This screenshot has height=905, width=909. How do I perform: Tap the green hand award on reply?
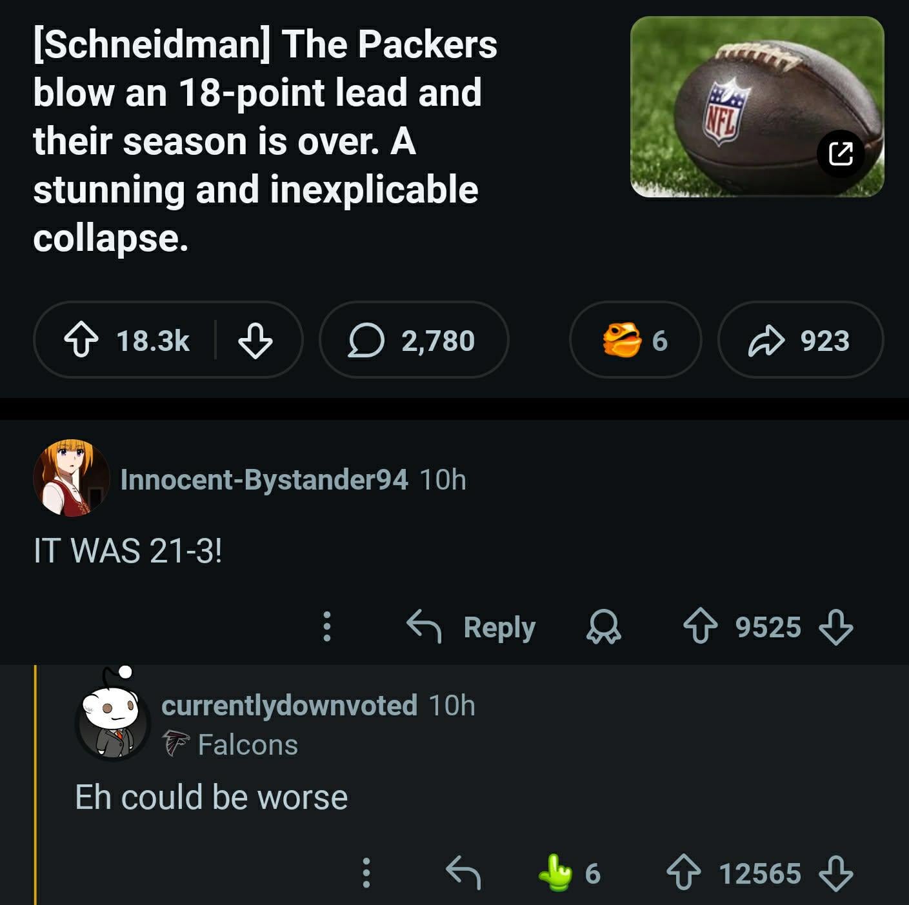555,873
